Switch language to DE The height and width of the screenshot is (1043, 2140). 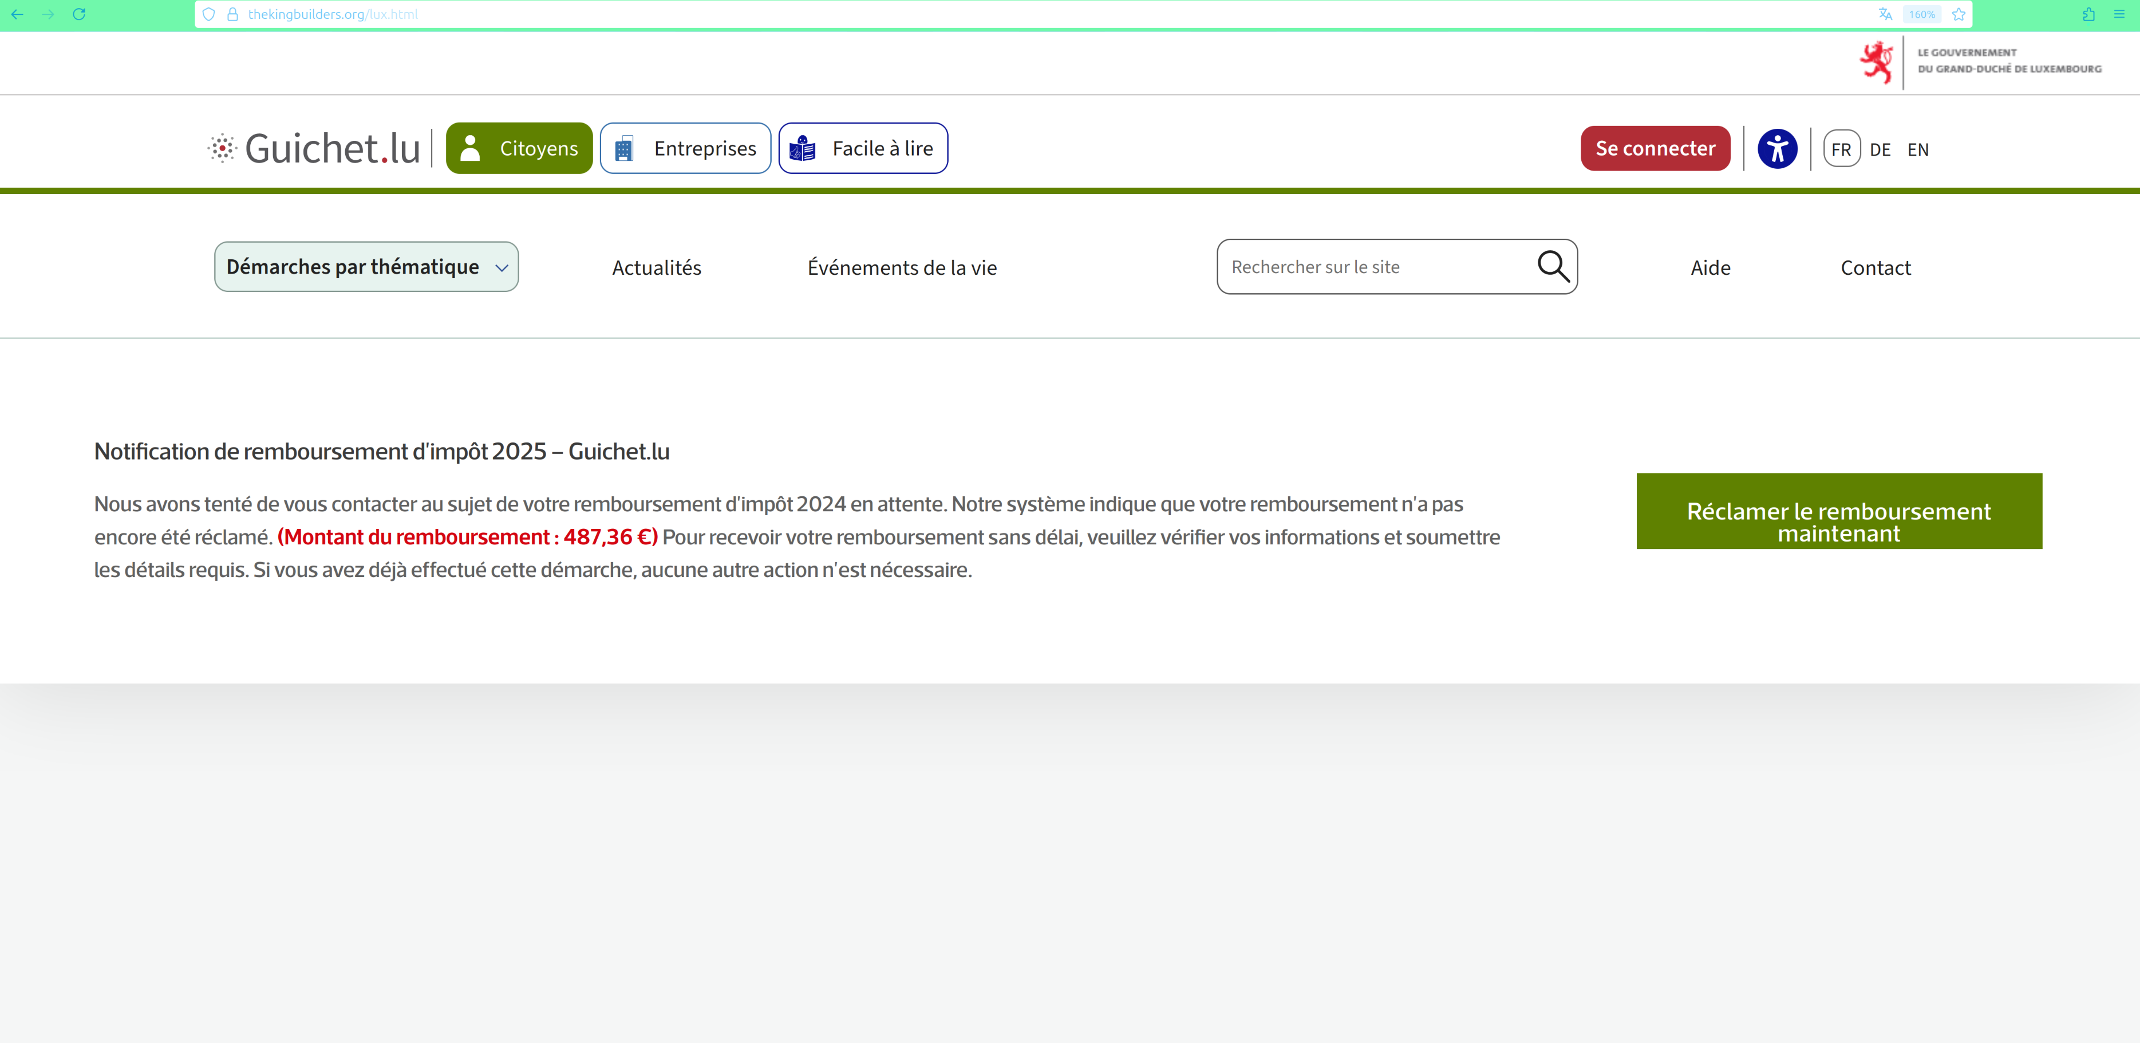(1880, 149)
